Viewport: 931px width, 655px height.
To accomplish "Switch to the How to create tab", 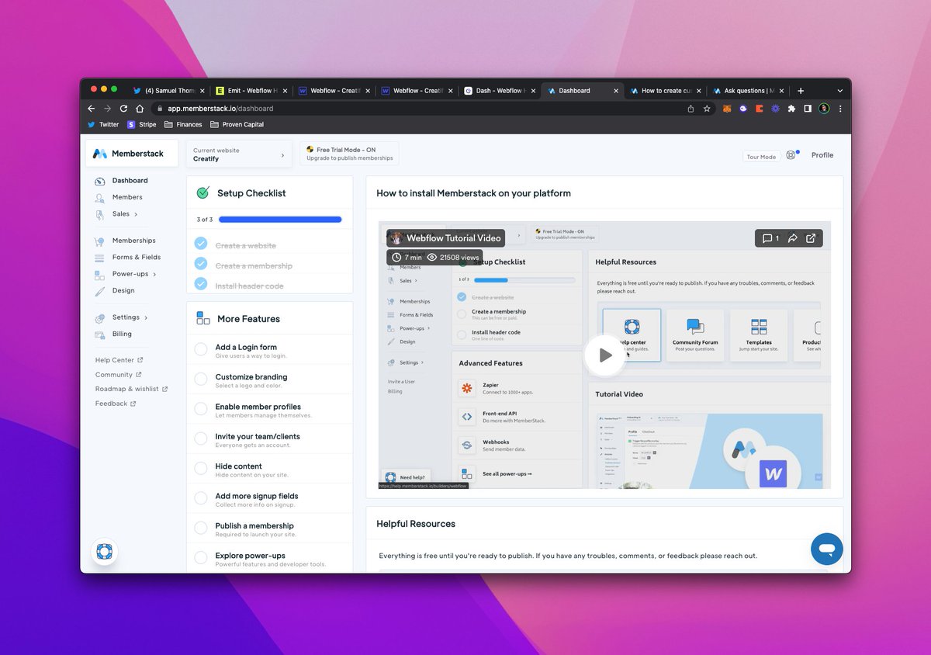I will [664, 91].
